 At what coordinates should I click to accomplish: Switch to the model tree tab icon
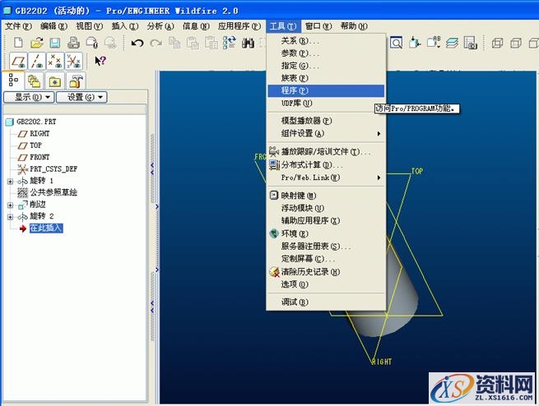click(x=13, y=80)
